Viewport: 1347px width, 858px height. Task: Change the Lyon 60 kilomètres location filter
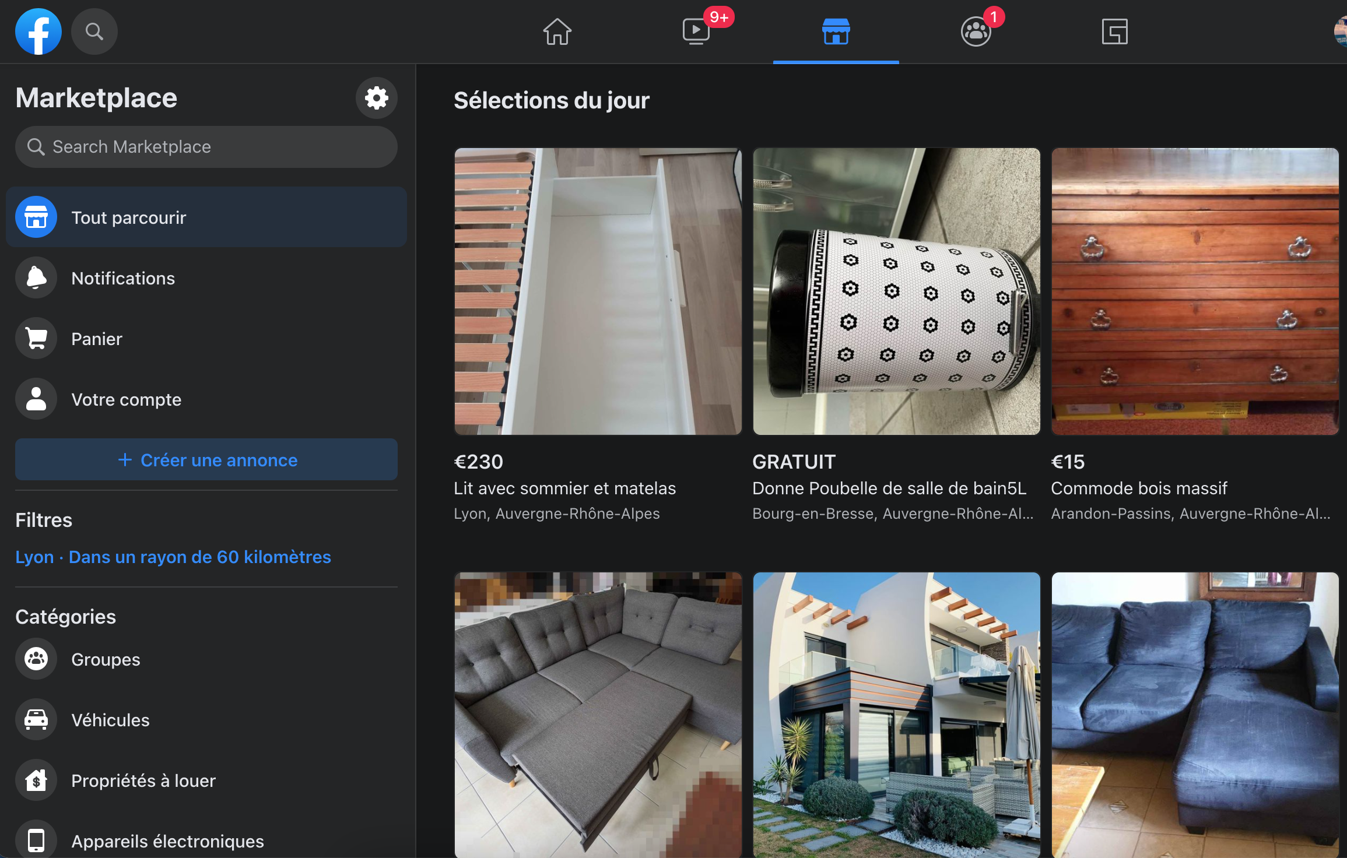tap(173, 557)
